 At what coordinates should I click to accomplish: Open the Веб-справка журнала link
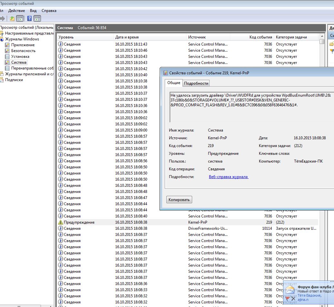228,177
